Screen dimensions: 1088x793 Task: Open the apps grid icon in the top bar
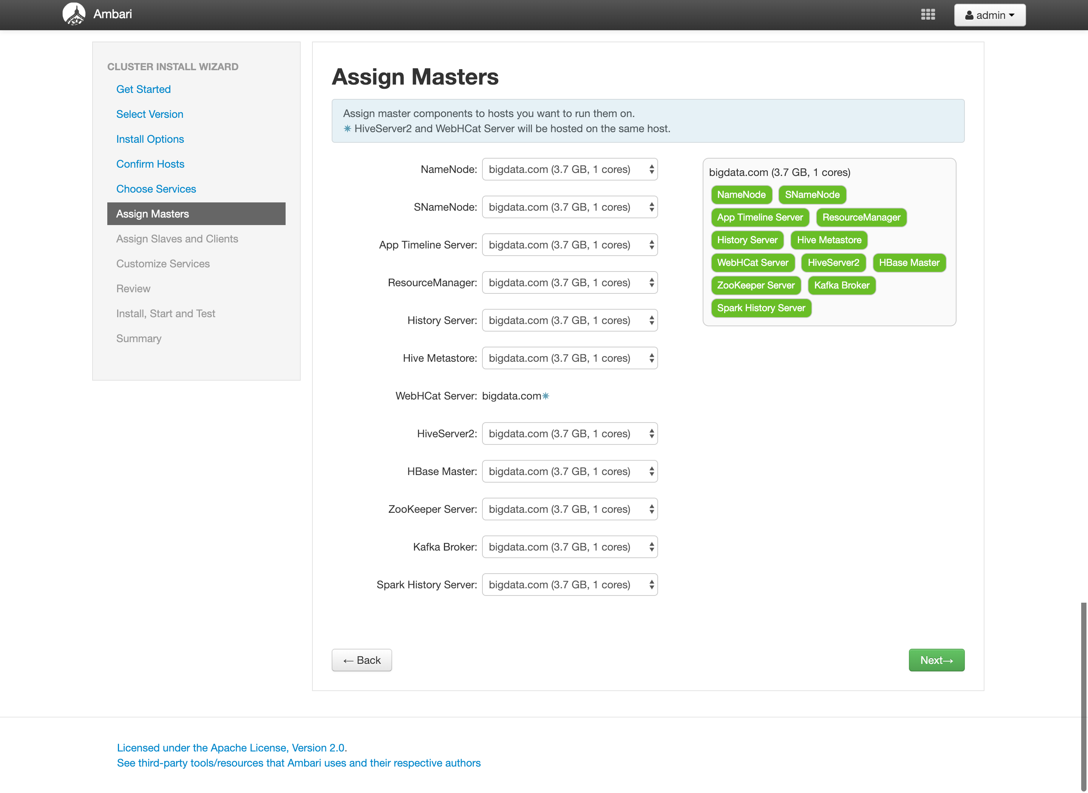pos(929,14)
